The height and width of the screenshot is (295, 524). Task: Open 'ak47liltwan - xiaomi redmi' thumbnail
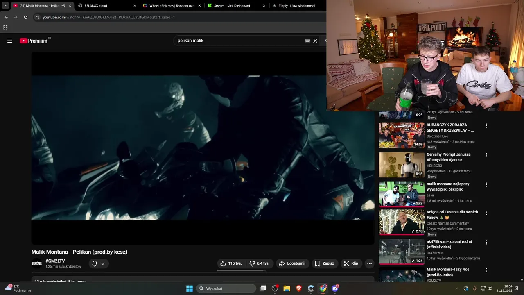pos(402,252)
